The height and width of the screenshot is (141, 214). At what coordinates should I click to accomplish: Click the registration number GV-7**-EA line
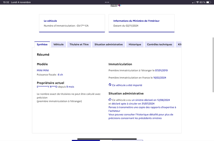(66, 26)
